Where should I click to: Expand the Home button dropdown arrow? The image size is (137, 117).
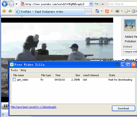(102, 11)
